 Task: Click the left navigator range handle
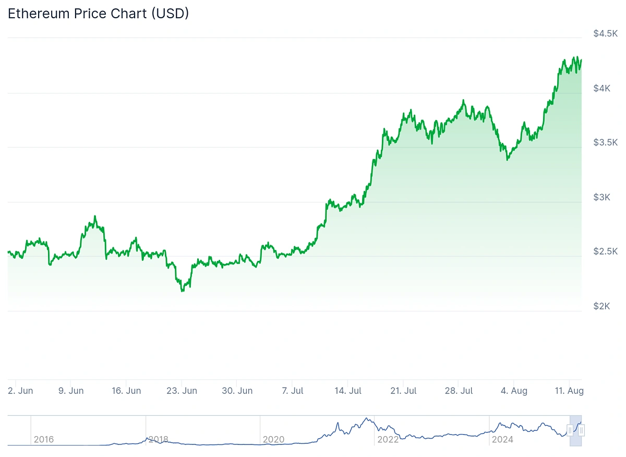pos(570,430)
